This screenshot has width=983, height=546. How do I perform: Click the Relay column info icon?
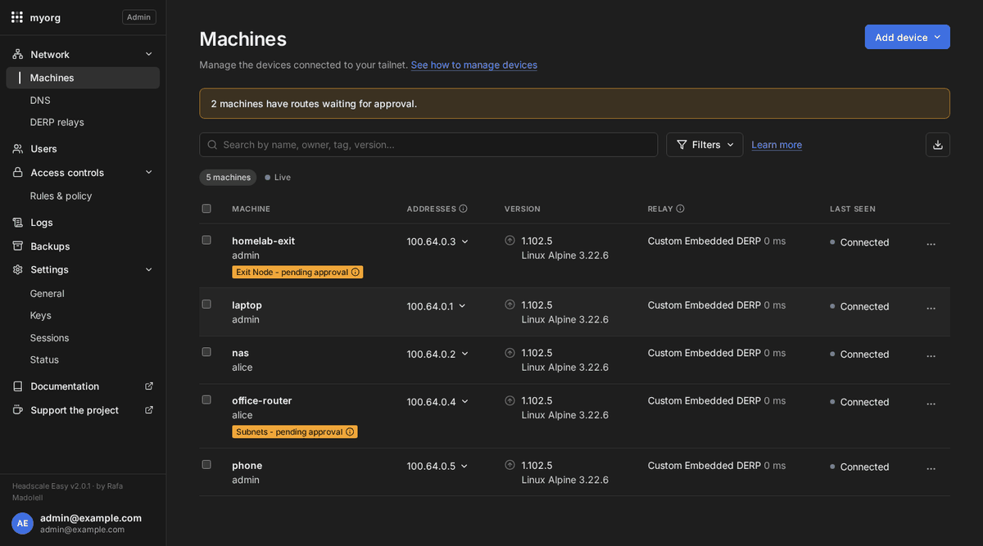(x=680, y=209)
